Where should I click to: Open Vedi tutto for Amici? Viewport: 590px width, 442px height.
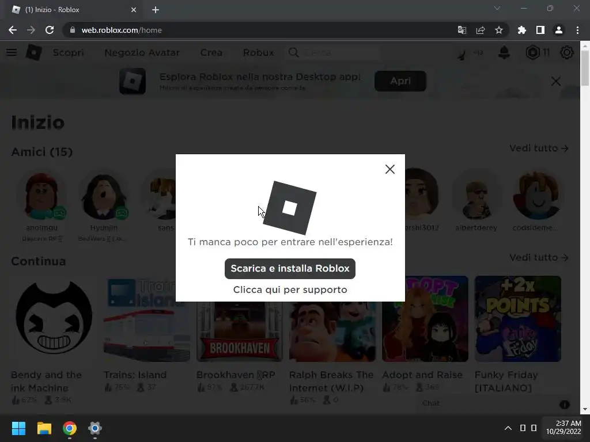(x=539, y=148)
